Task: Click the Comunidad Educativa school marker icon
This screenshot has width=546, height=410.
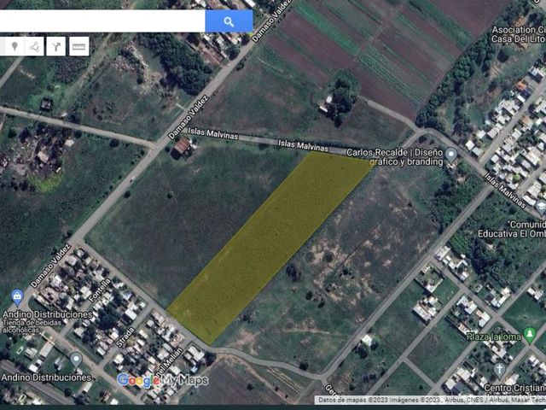Action: (x=541, y=207)
